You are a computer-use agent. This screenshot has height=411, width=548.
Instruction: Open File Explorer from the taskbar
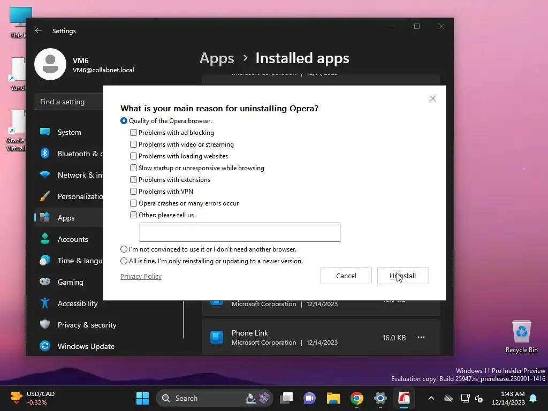click(x=333, y=398)
